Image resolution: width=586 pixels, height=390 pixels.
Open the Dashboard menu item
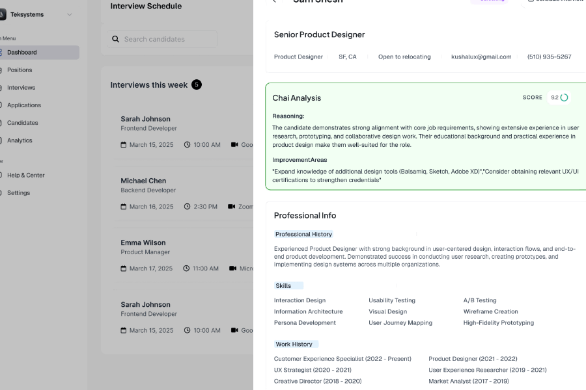pos(22,52)
